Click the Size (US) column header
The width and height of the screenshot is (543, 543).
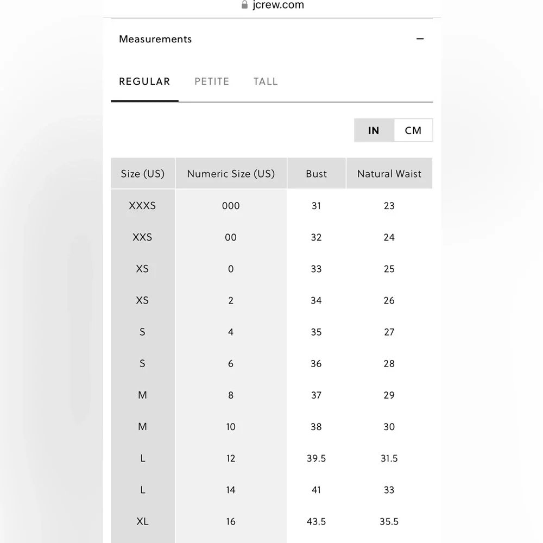[142, 174]
